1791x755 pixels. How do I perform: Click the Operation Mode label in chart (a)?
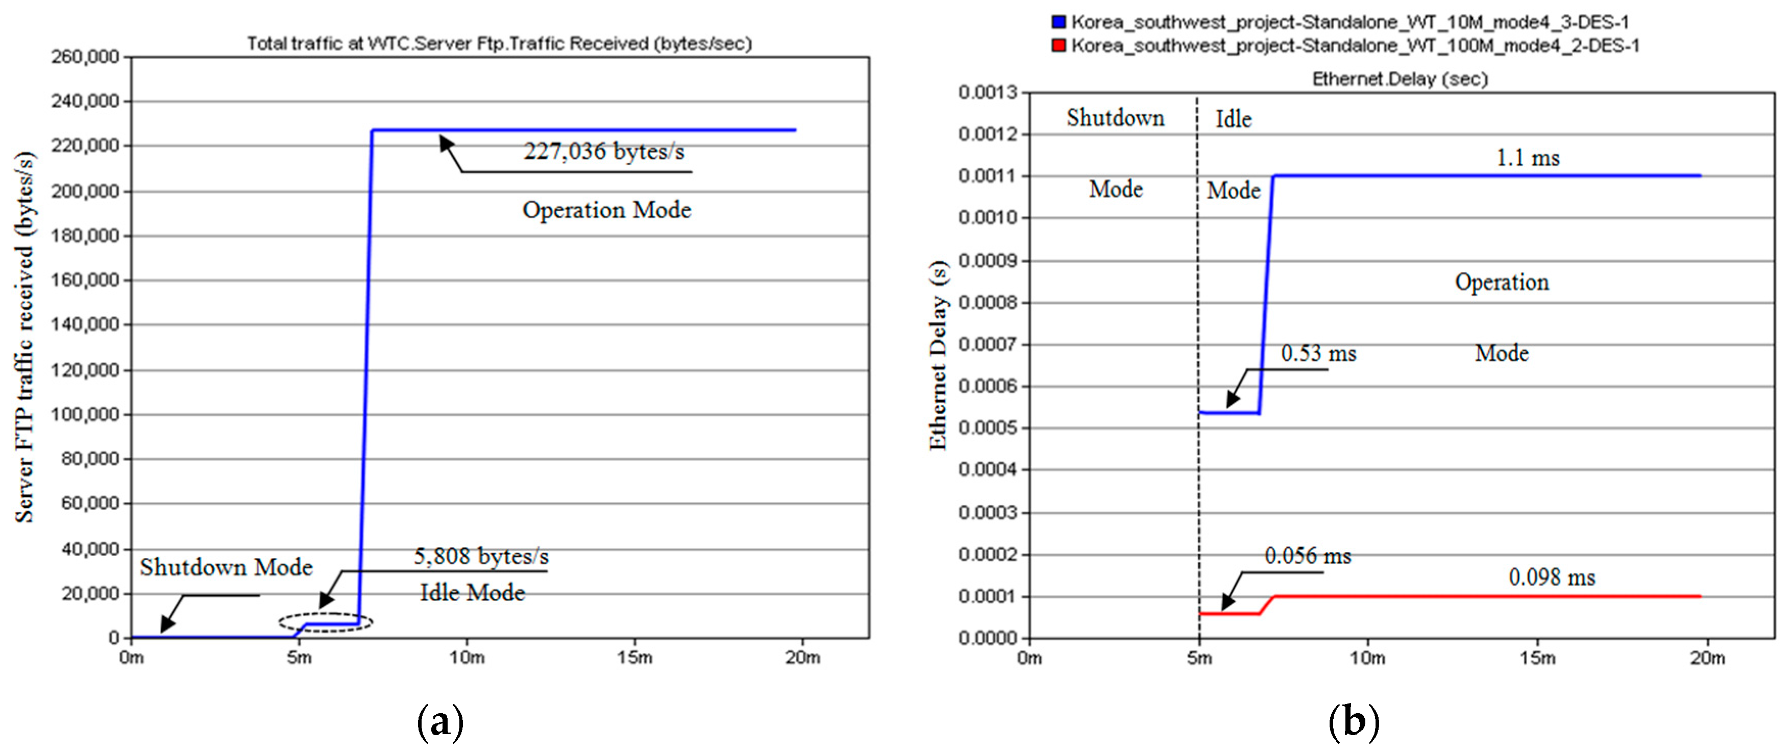click(x=606, y=210)
